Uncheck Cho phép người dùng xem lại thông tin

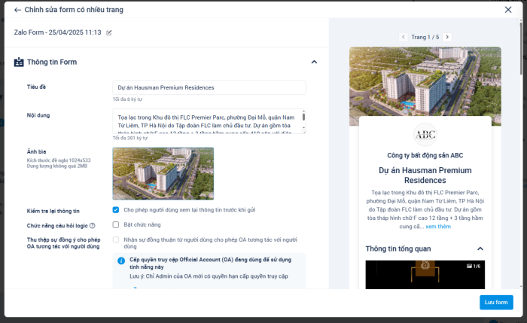pyautogui.click(x=116, y=210)
